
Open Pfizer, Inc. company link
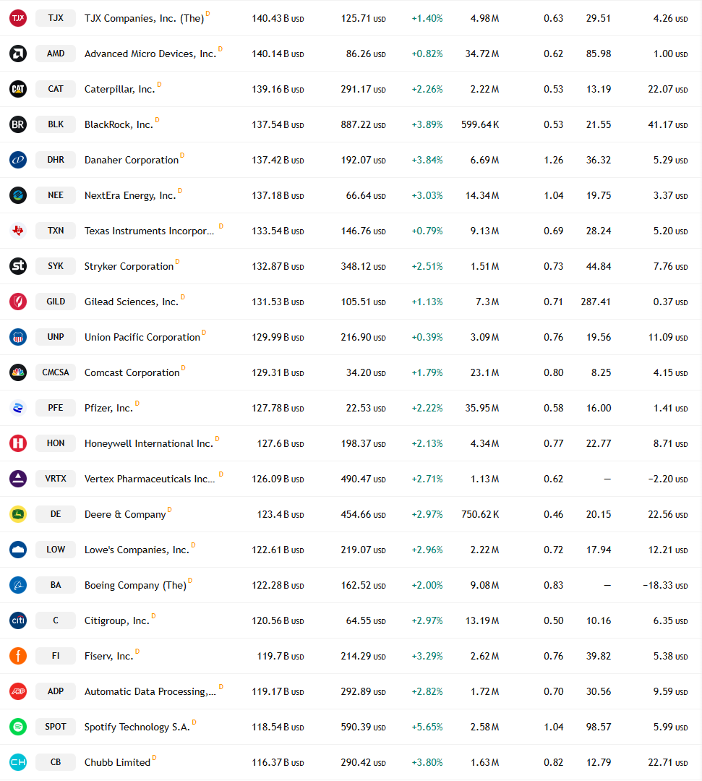point(108,408)
